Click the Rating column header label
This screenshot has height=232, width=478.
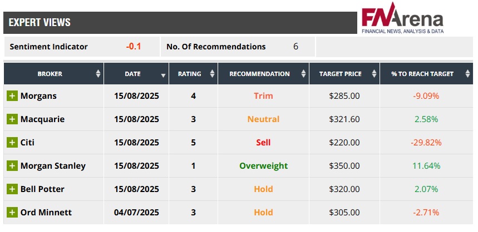(x=189, y=74)
